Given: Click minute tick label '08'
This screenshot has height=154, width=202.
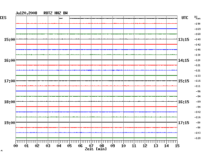Looking at the screenshot, I should (102, 146).
